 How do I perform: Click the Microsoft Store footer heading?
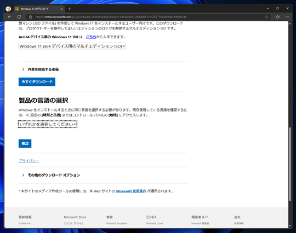pyautogui.click(x=75, y=217)
